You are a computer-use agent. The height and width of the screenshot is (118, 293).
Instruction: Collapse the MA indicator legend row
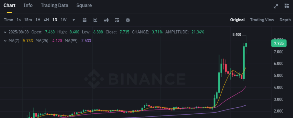click(x=5, y=41)
